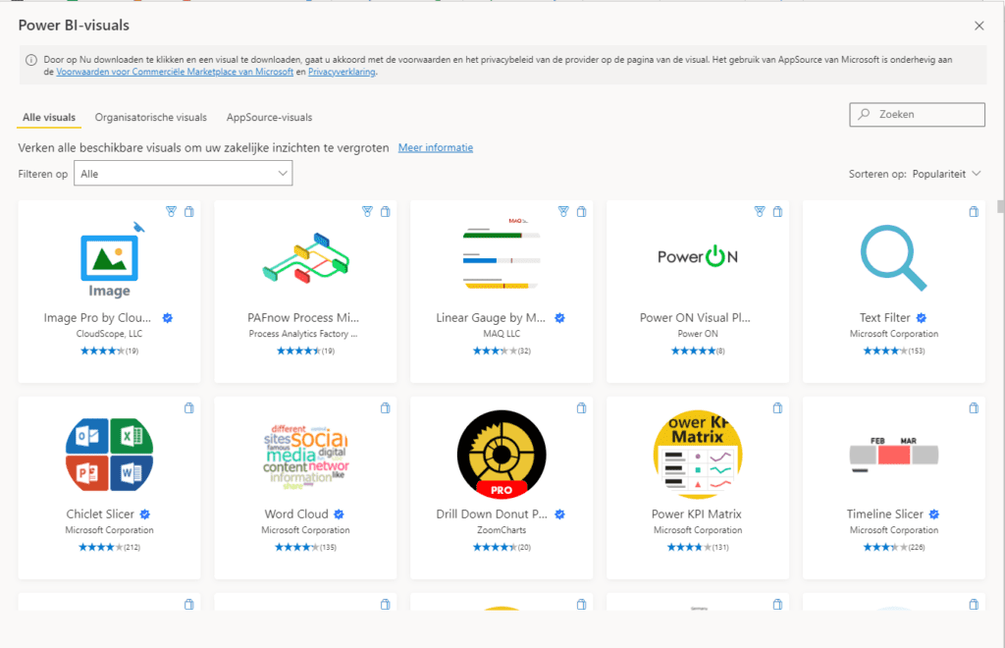The width and height of the screenshot is (1005, 648).
Task: Click the magnifier icon in the Zoeken box
Action: (865, 114)
